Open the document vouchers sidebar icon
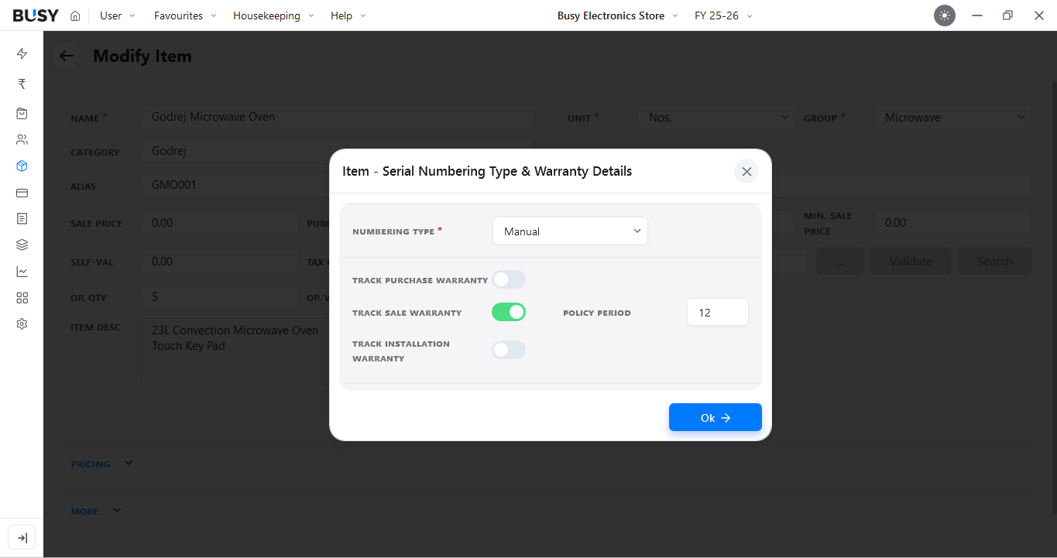This screenshot has height=558, width=1057. tap(22, 219)
